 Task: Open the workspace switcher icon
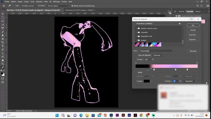point(201,6)
